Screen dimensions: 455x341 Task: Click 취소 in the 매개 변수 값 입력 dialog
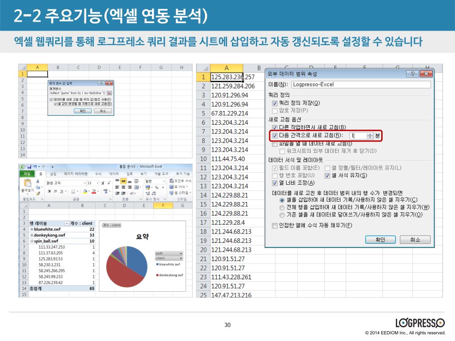click(x=103, y=111)
